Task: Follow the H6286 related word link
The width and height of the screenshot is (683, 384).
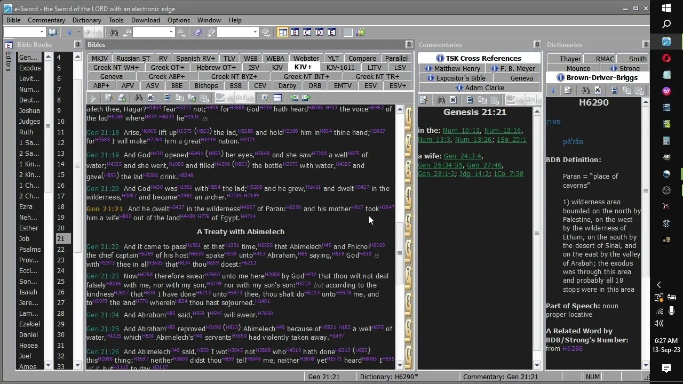Action: pos(573,348)
